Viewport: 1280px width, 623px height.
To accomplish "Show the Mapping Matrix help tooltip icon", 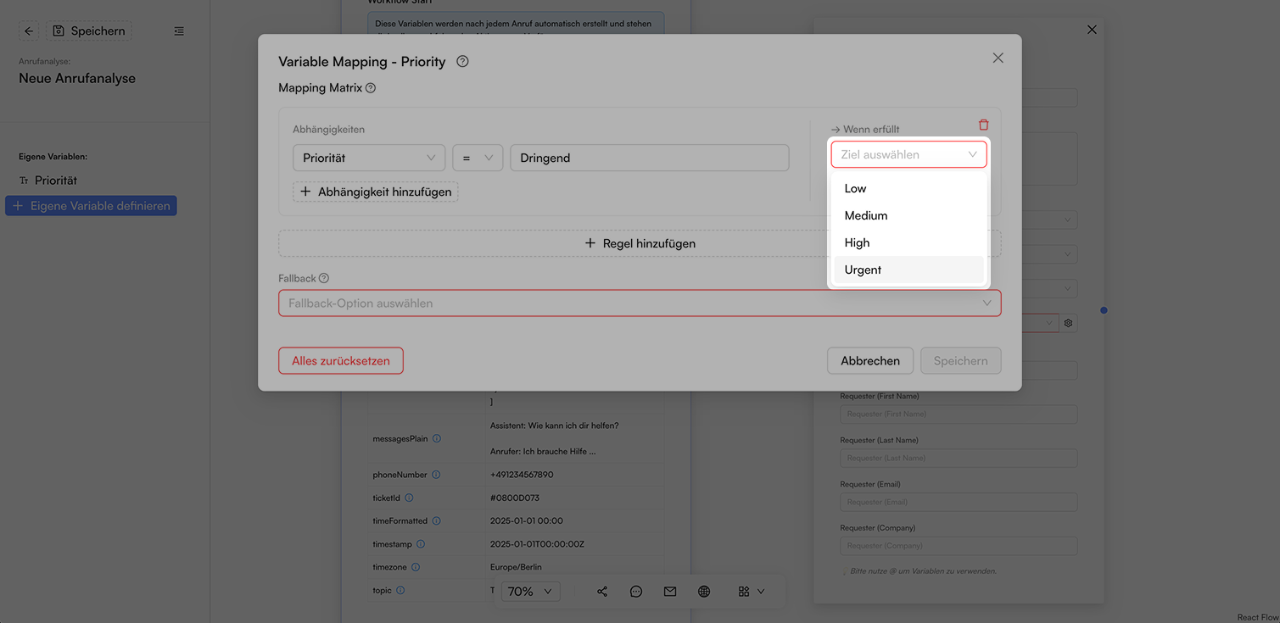I will (x=371, y=88).
